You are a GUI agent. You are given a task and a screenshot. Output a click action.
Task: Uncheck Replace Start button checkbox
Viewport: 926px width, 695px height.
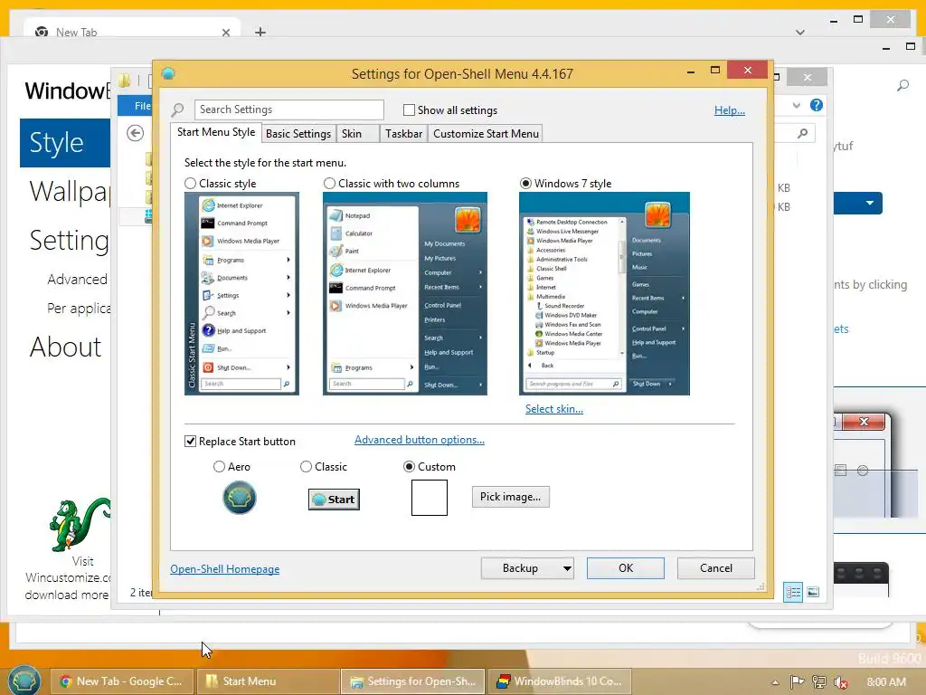point(190,441)
